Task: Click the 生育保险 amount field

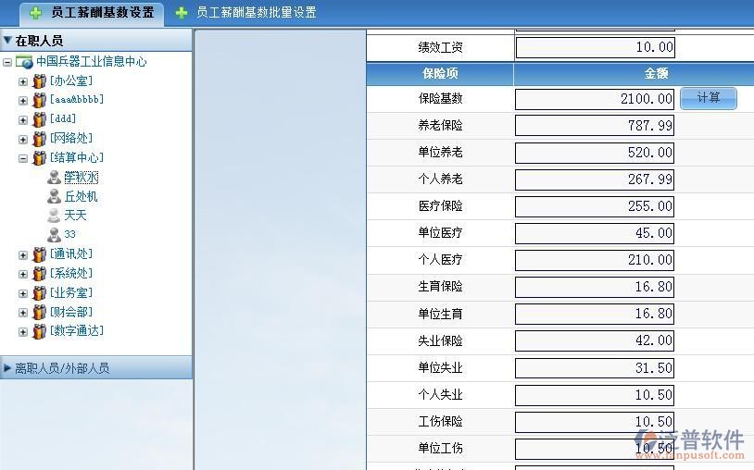Action: [595, 287]
